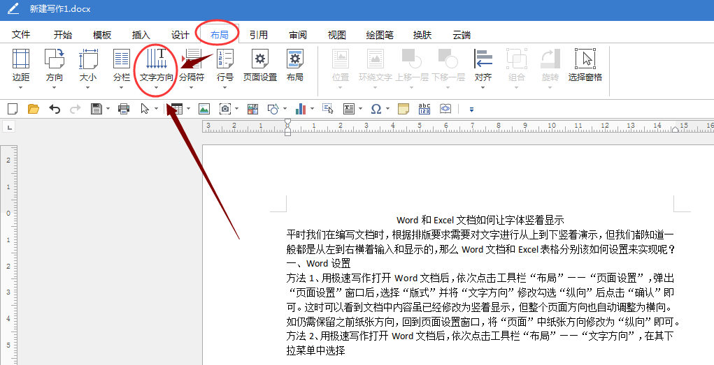Image resolution: width=714 pixels, height=365 pixels.
Task: Expand the dropdown arrow under 方向
Action: pos(54,87)
